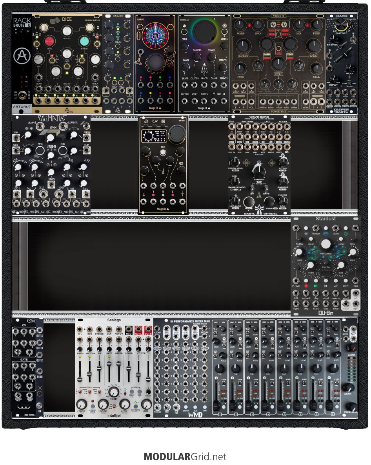The image size is (371, 465).
Task: Click the skip knob on Stardust
Action: tap(299, 253)
